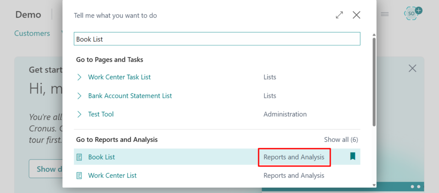Toggle bookmark for Book List report
The width and height of the screenshot is (439, 193).
[352, 157]
